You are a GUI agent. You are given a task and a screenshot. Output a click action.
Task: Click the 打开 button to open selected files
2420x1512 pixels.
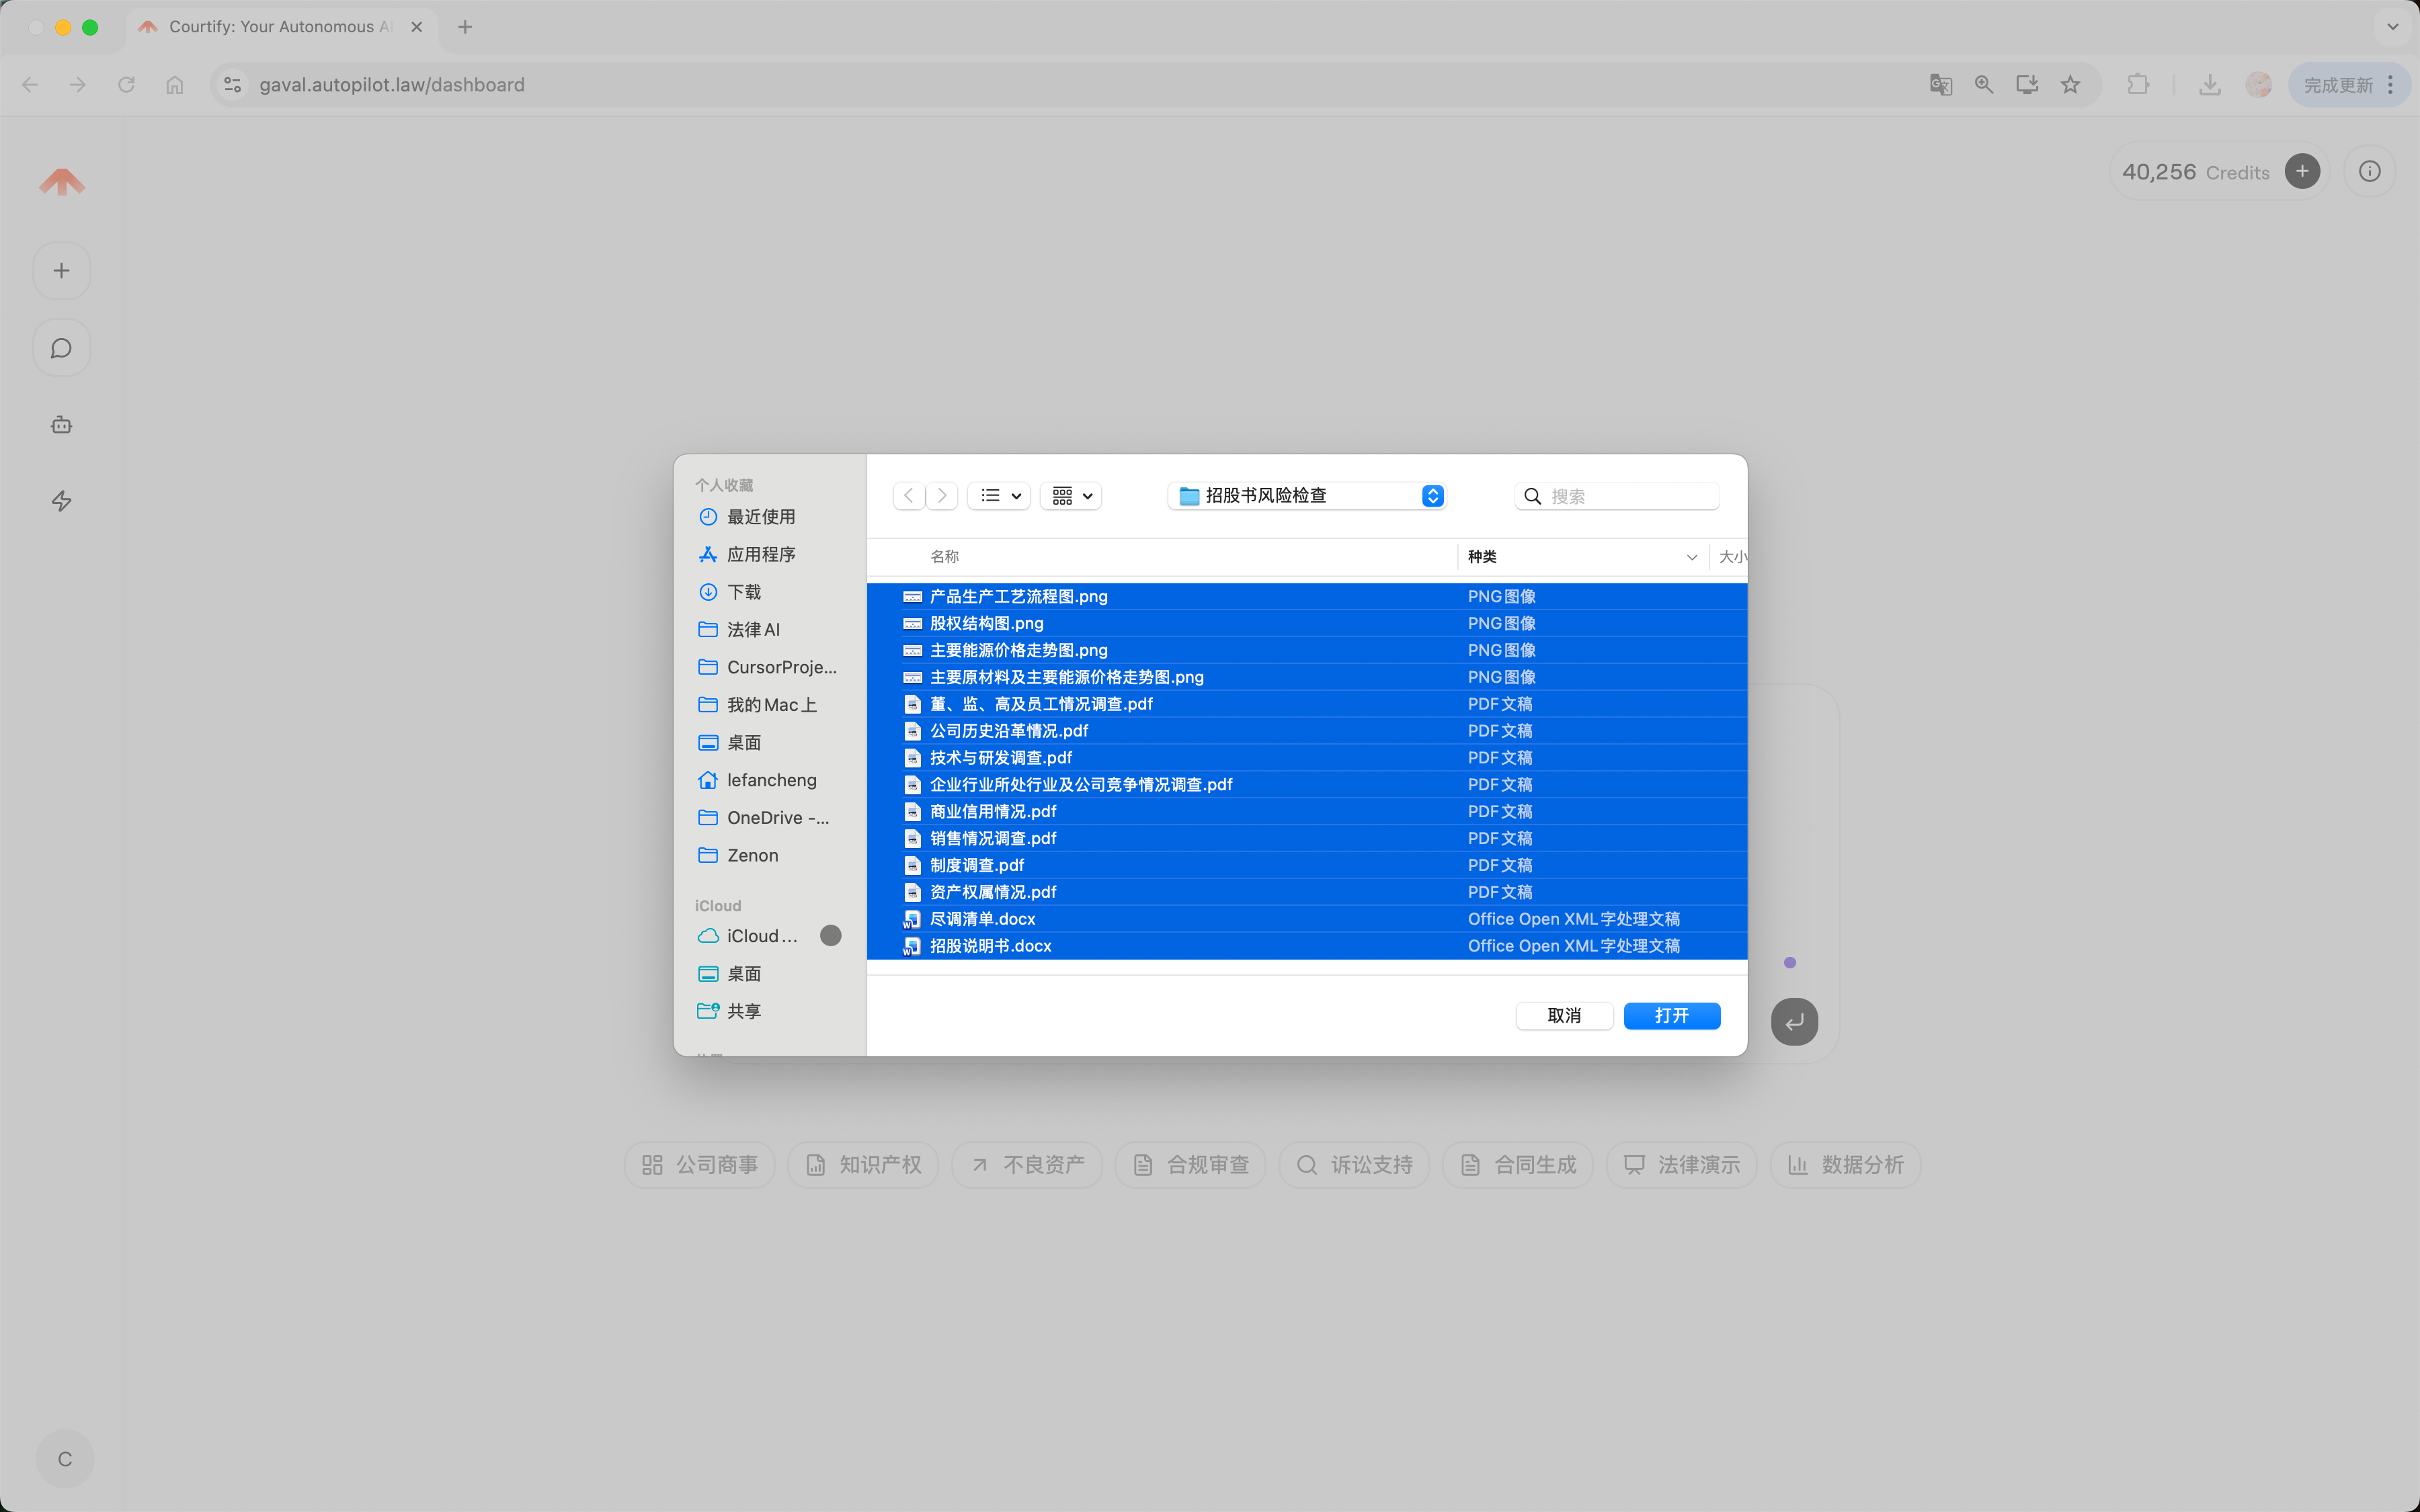[x=1671, y=1015]
